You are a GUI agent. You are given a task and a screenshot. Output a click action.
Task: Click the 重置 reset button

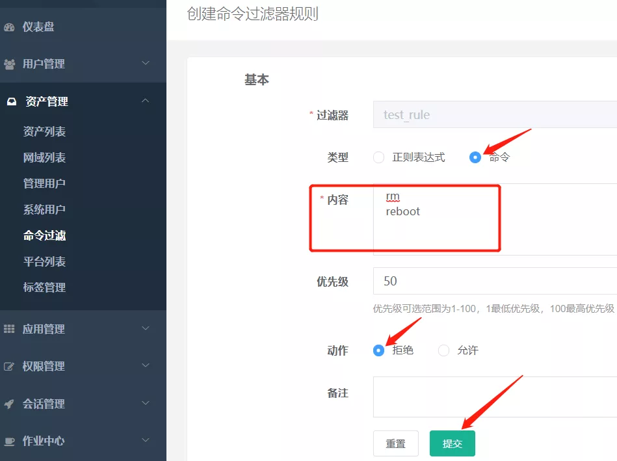point(395,443)
